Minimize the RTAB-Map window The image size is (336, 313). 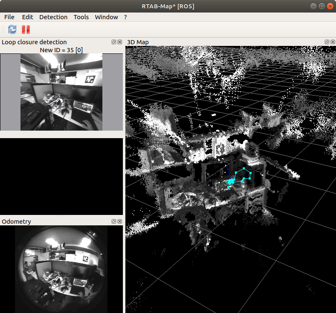point(313,6)
